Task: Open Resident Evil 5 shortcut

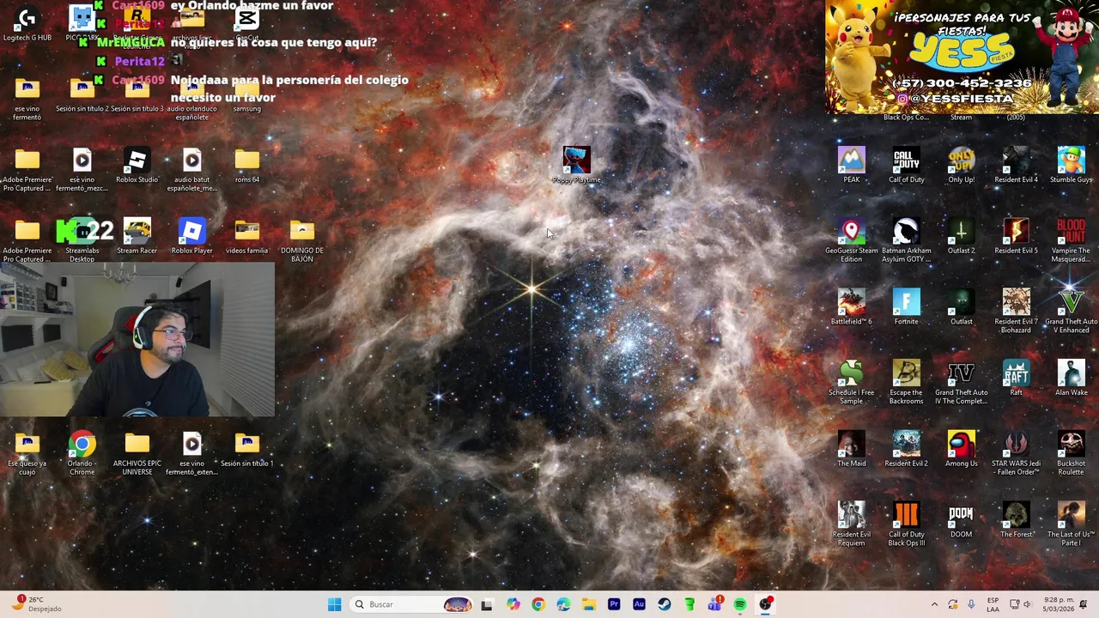Action: pyautogui.click(x=1016, y=237)
